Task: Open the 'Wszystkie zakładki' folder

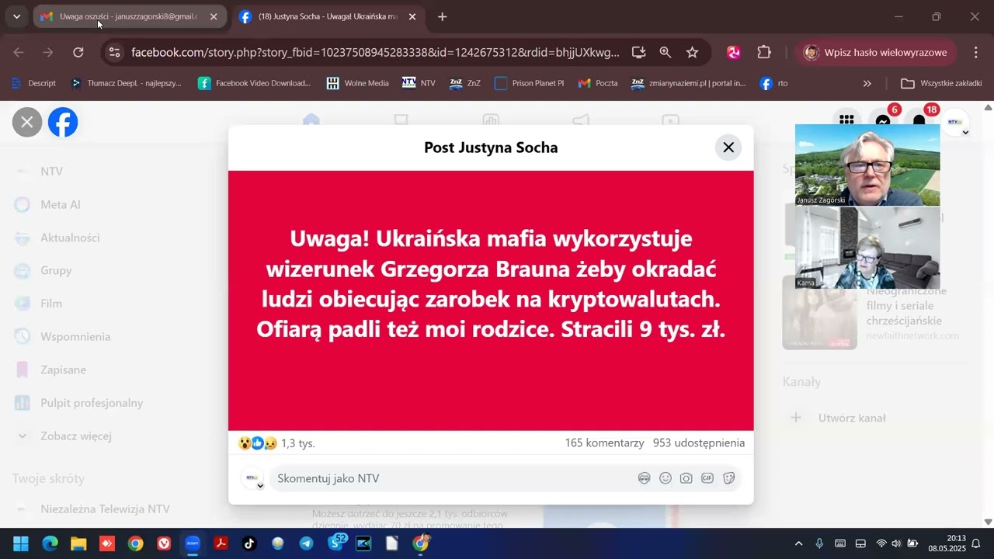Action: pos(942,83)
